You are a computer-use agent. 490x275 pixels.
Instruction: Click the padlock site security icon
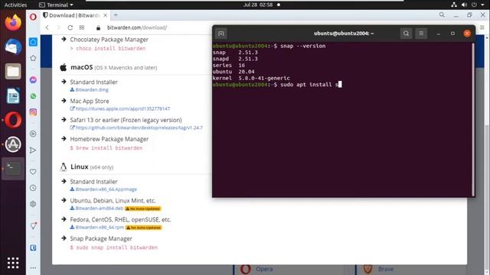(98, 27)
